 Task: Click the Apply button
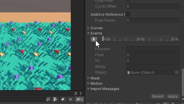point(173,96)
